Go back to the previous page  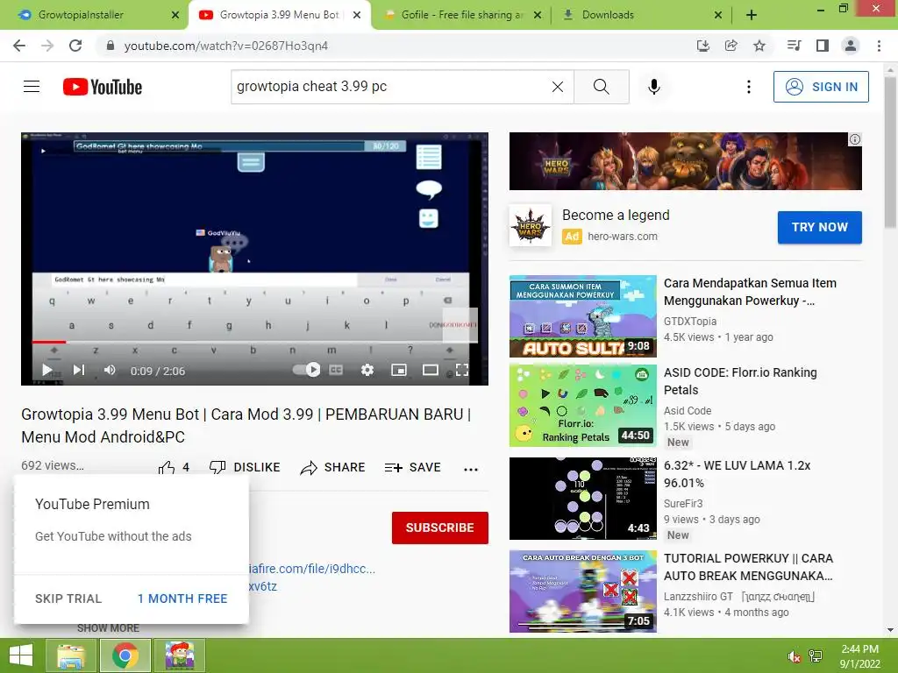[x=19, y=46]
